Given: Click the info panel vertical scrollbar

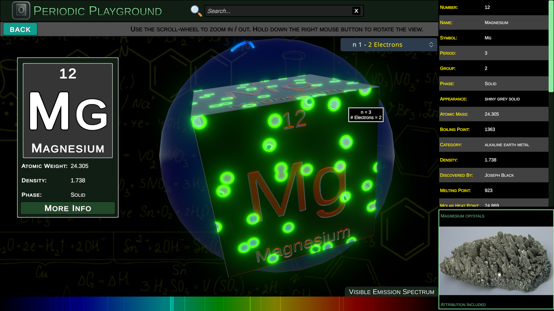Looking at the screenshot, I should tap(551, 46).
